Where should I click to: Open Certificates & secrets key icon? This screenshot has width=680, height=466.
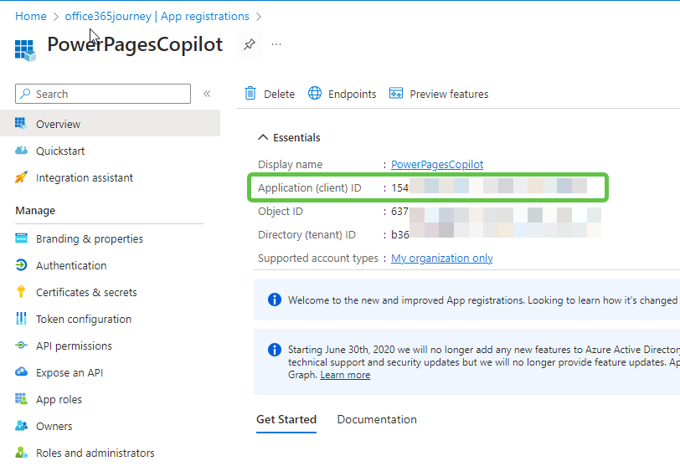(x=22, y=292)
